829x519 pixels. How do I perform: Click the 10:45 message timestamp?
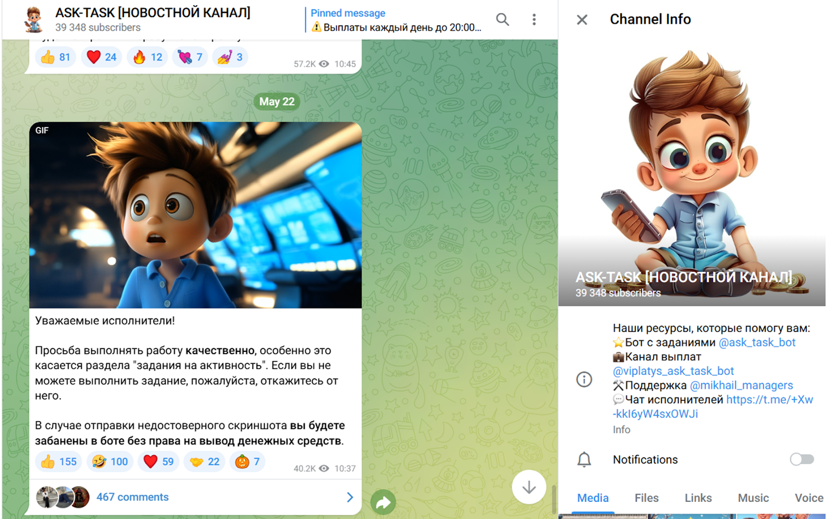[345, 64]
